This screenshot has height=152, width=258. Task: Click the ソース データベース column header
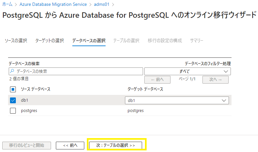pos(36,89)
